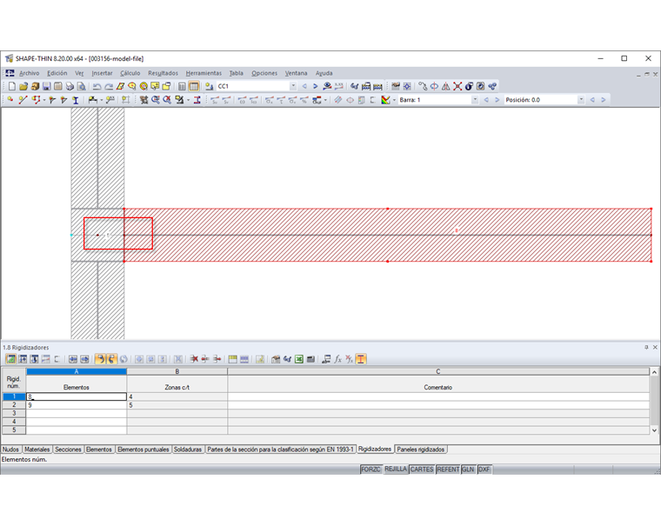This screenshot has width=661, height=526.
Task: Toggle FORZC in status bar
Action: [x=371, y=469]
